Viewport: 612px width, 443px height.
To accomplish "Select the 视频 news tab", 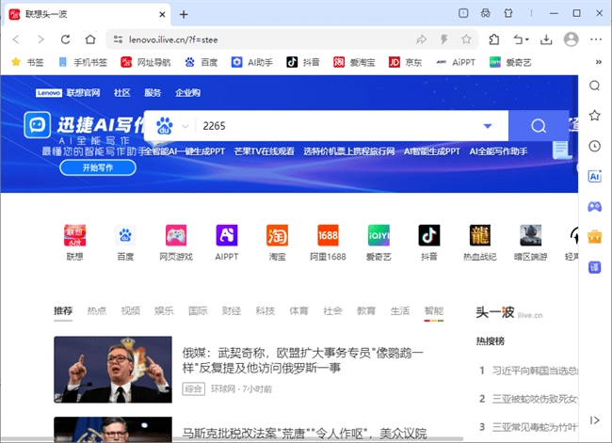I will pos(130,310).
